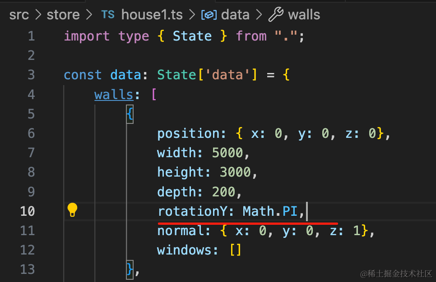436x282 pixels.
Task: Expand the chevron after house1.ts in breadcrumb
Action: (192, 15)
